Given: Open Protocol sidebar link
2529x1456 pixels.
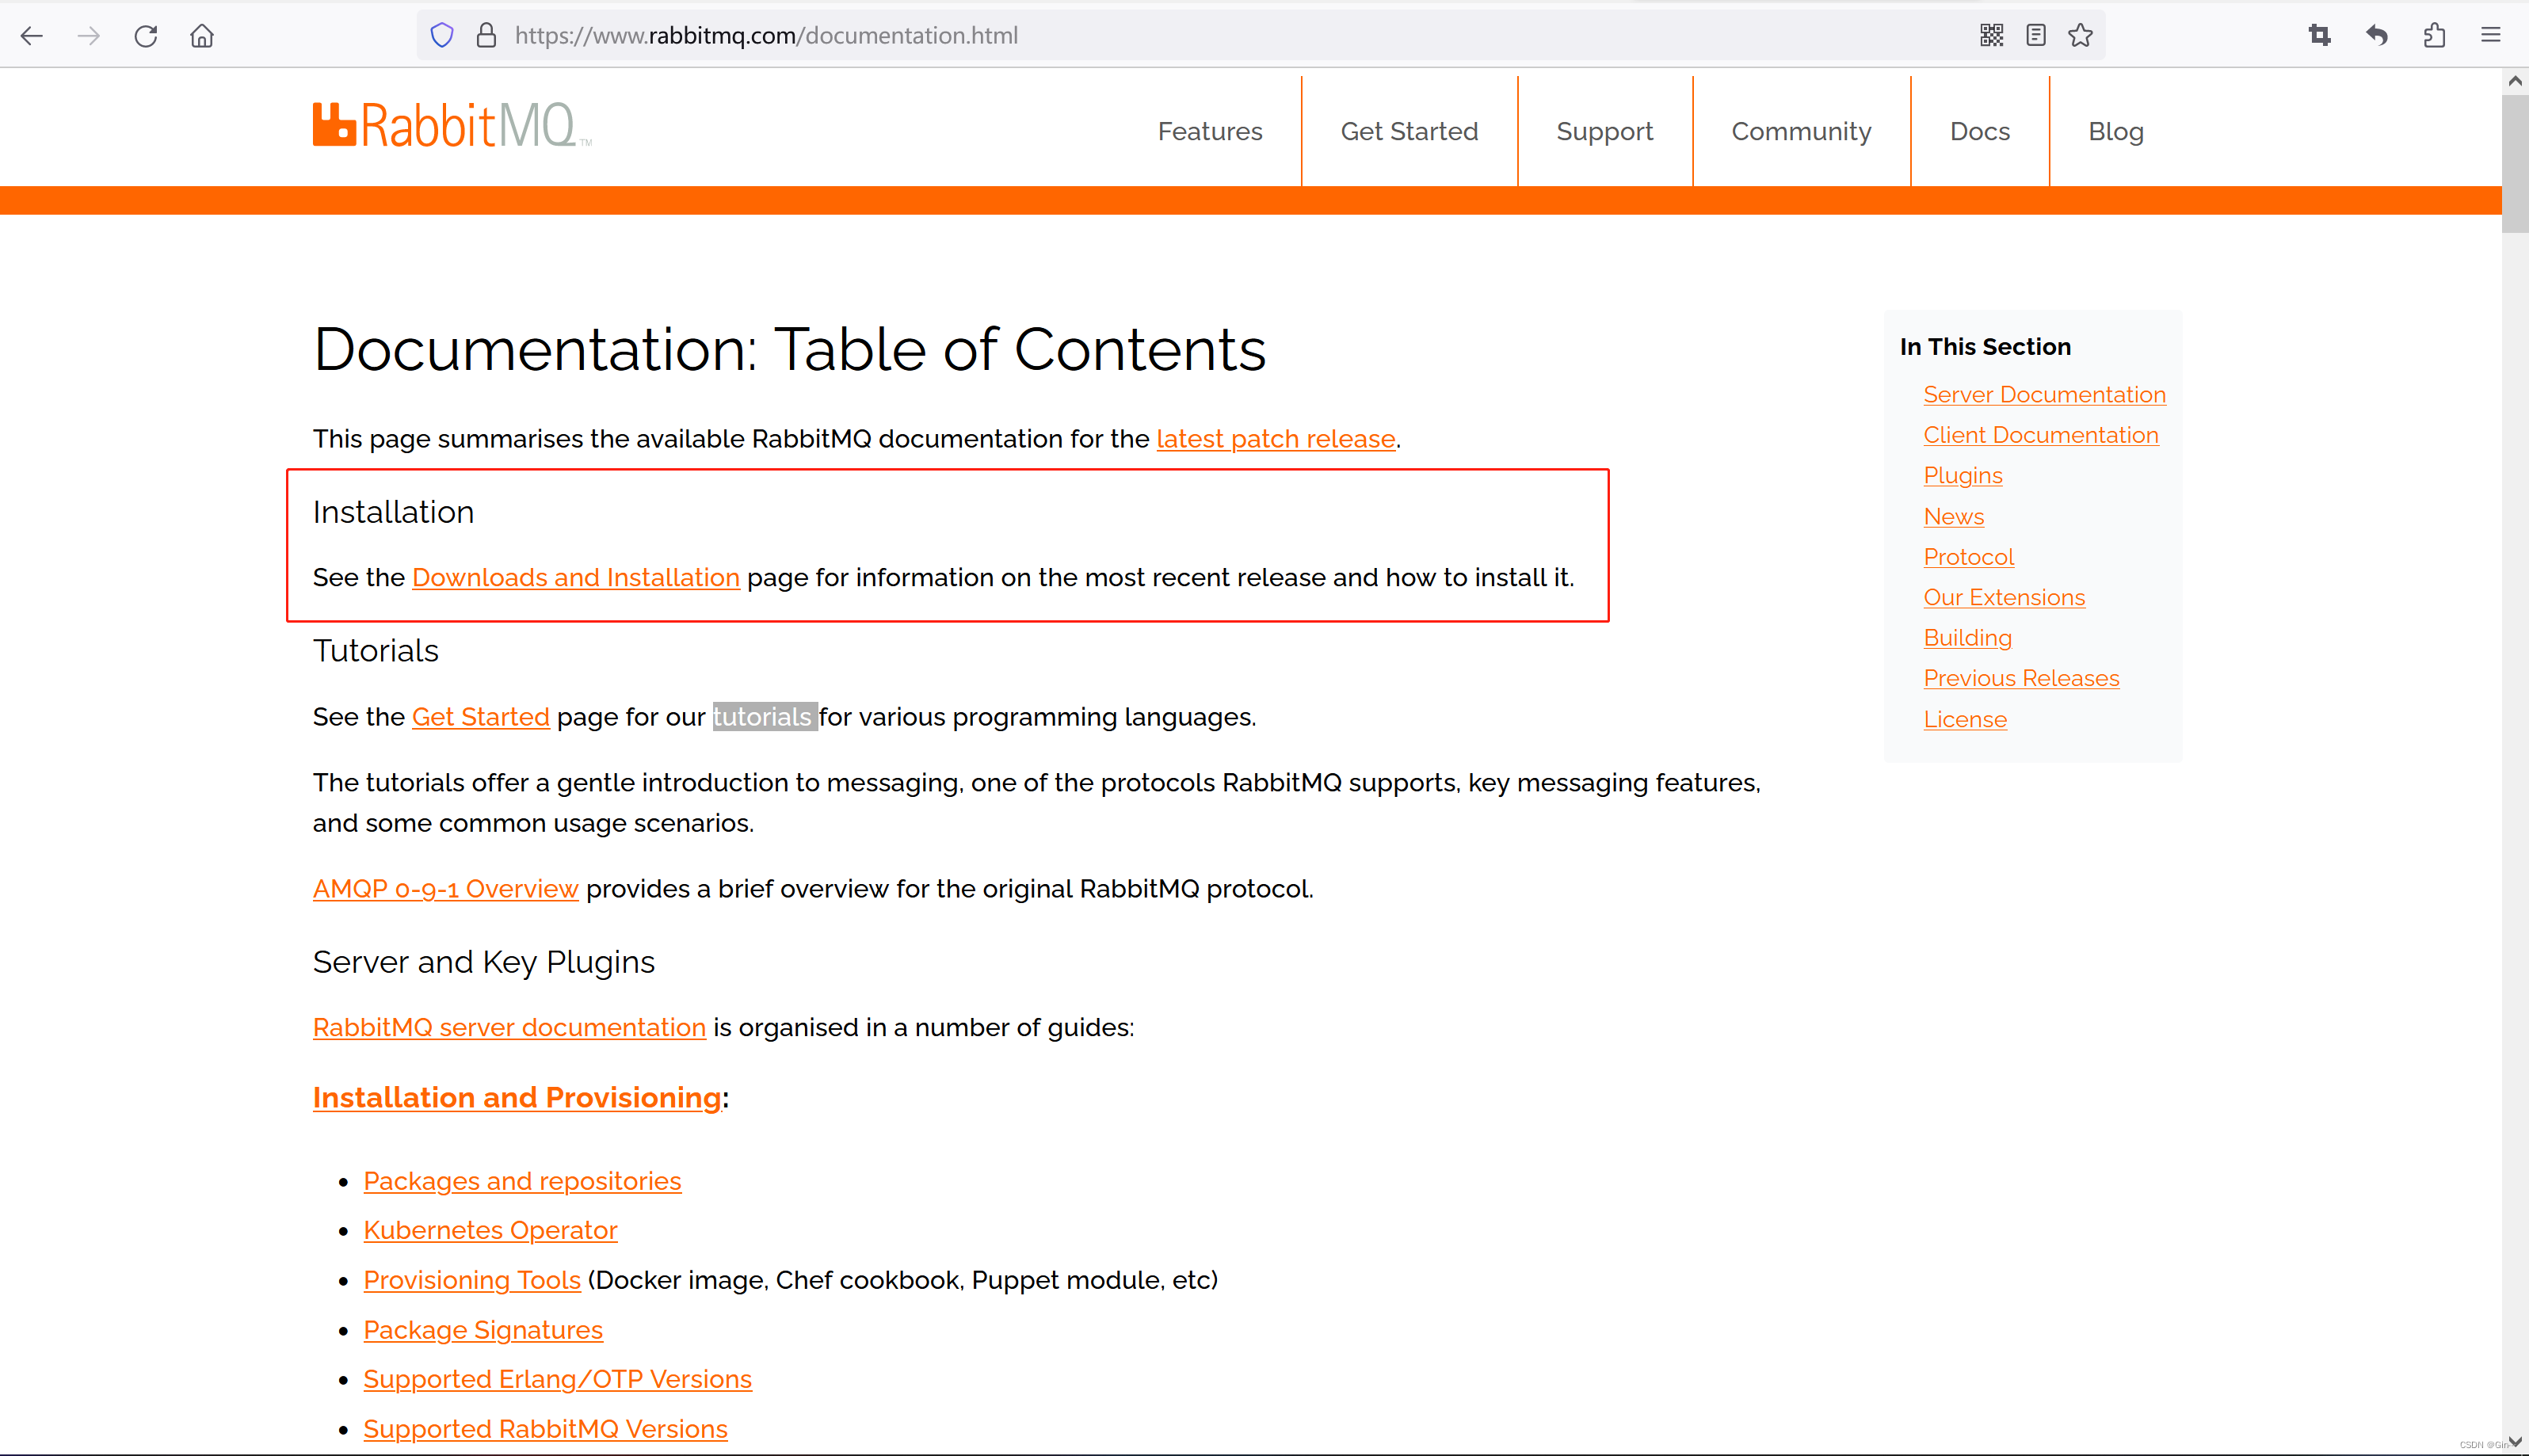Looking at the screenshot, I should click(x=1969, y=557).
